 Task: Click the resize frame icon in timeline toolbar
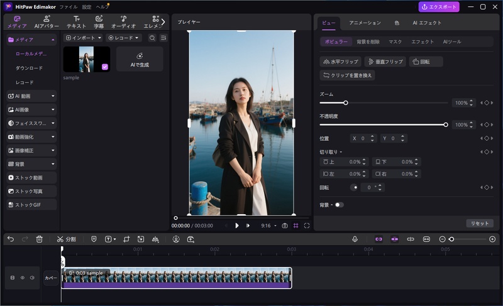[x=141, y=239]
